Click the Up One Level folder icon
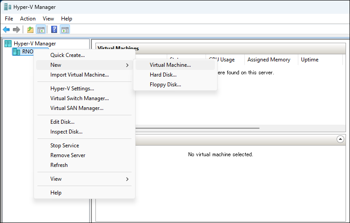This screenshot has width=350, height=223. (x=30, y=29)
